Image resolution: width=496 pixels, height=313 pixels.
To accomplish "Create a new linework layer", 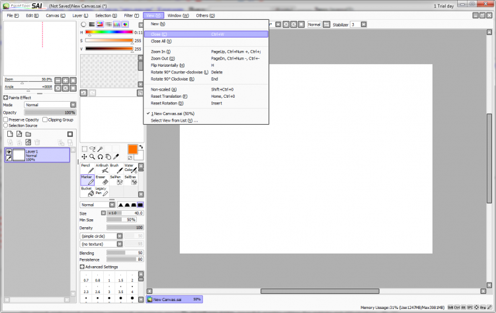I will (19, 134).
